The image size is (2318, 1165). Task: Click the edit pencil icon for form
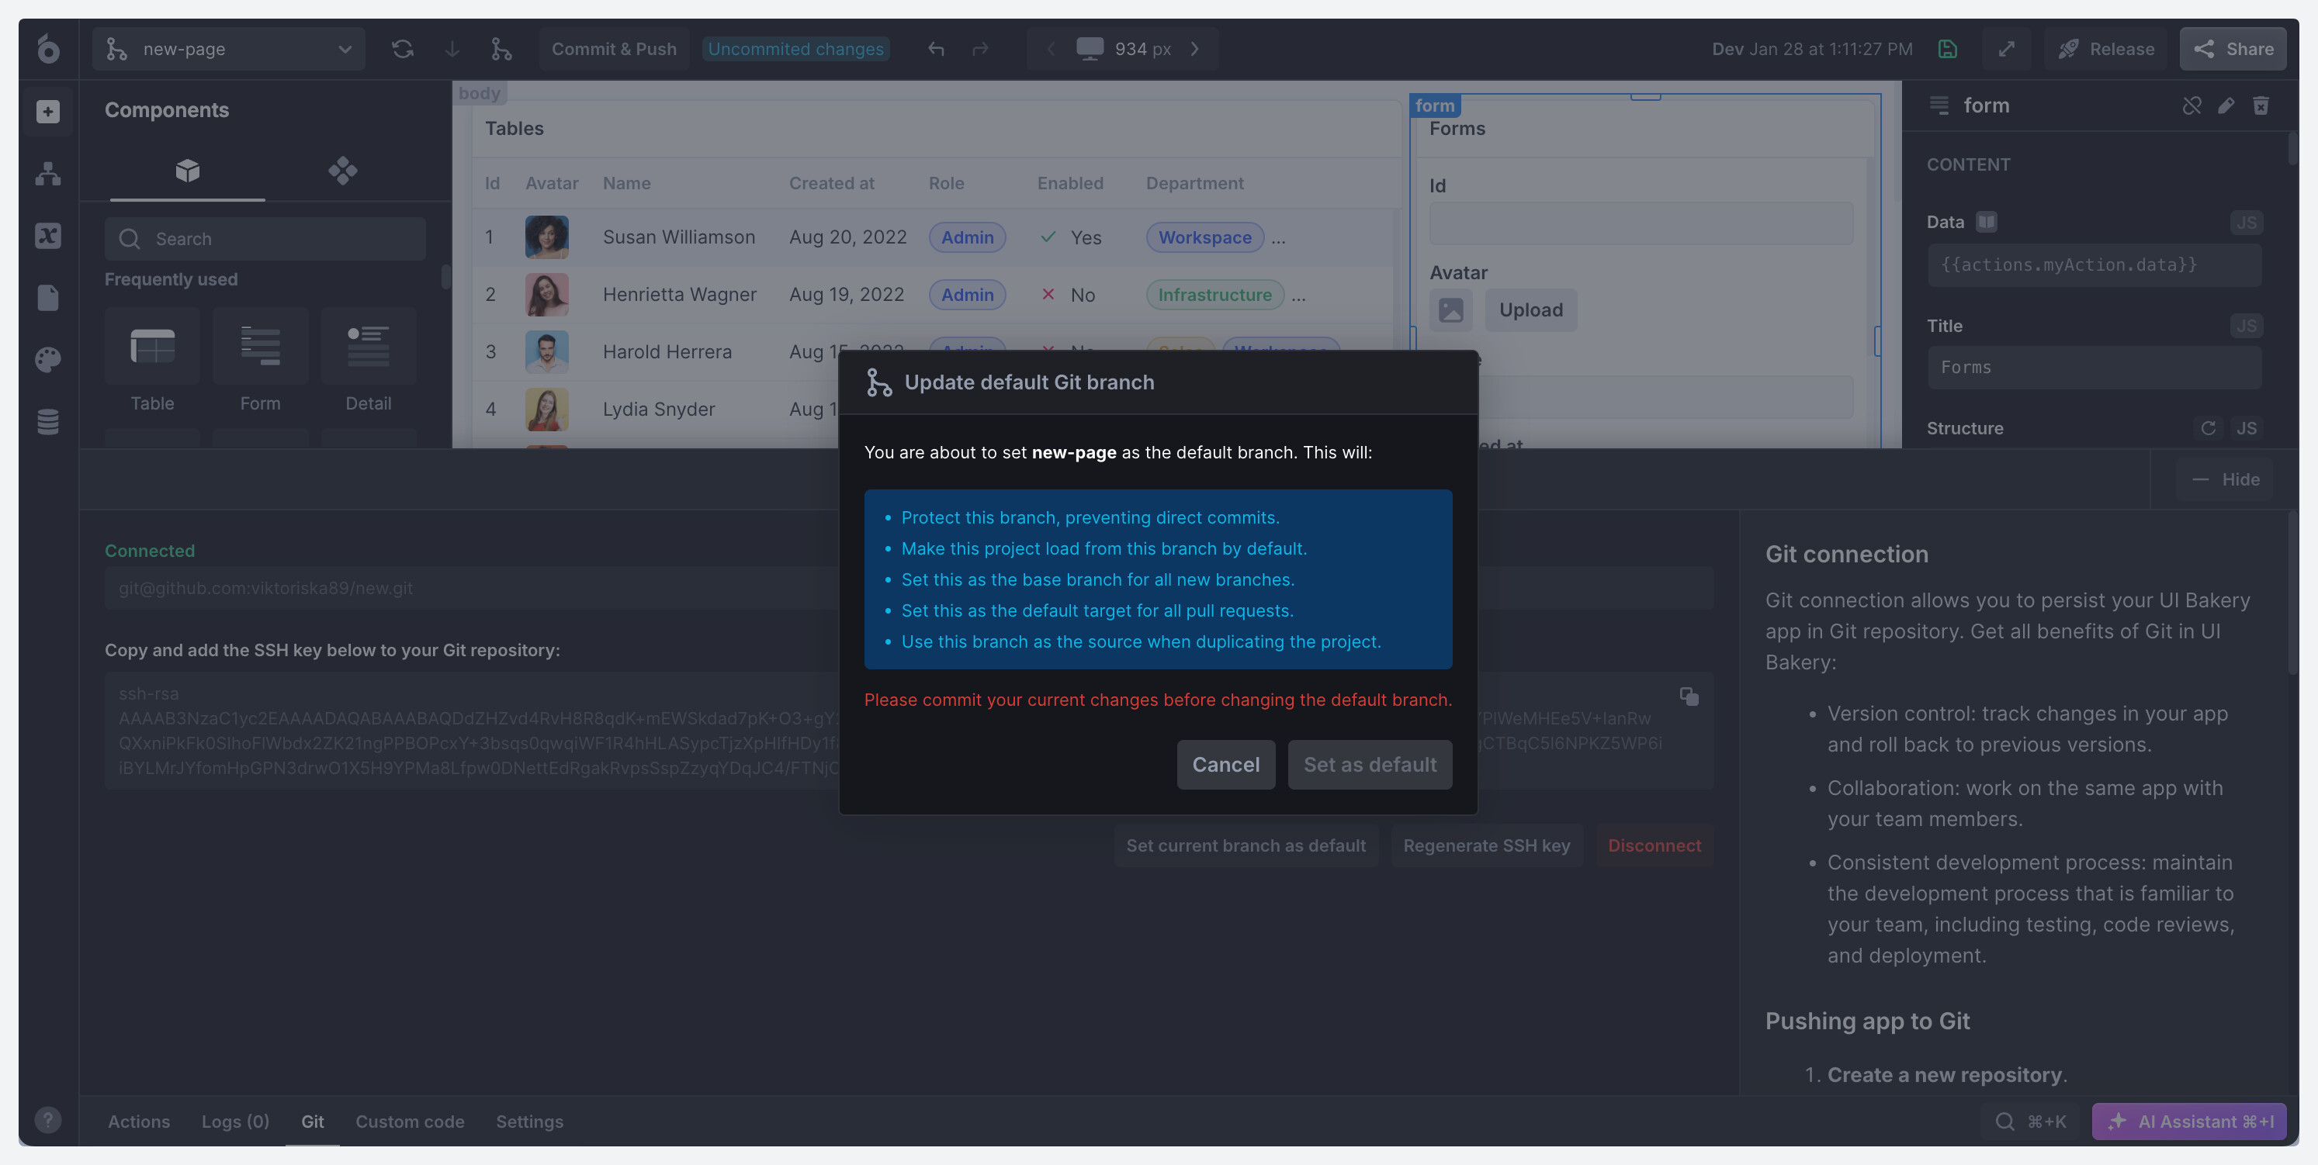click(2226, 105)
